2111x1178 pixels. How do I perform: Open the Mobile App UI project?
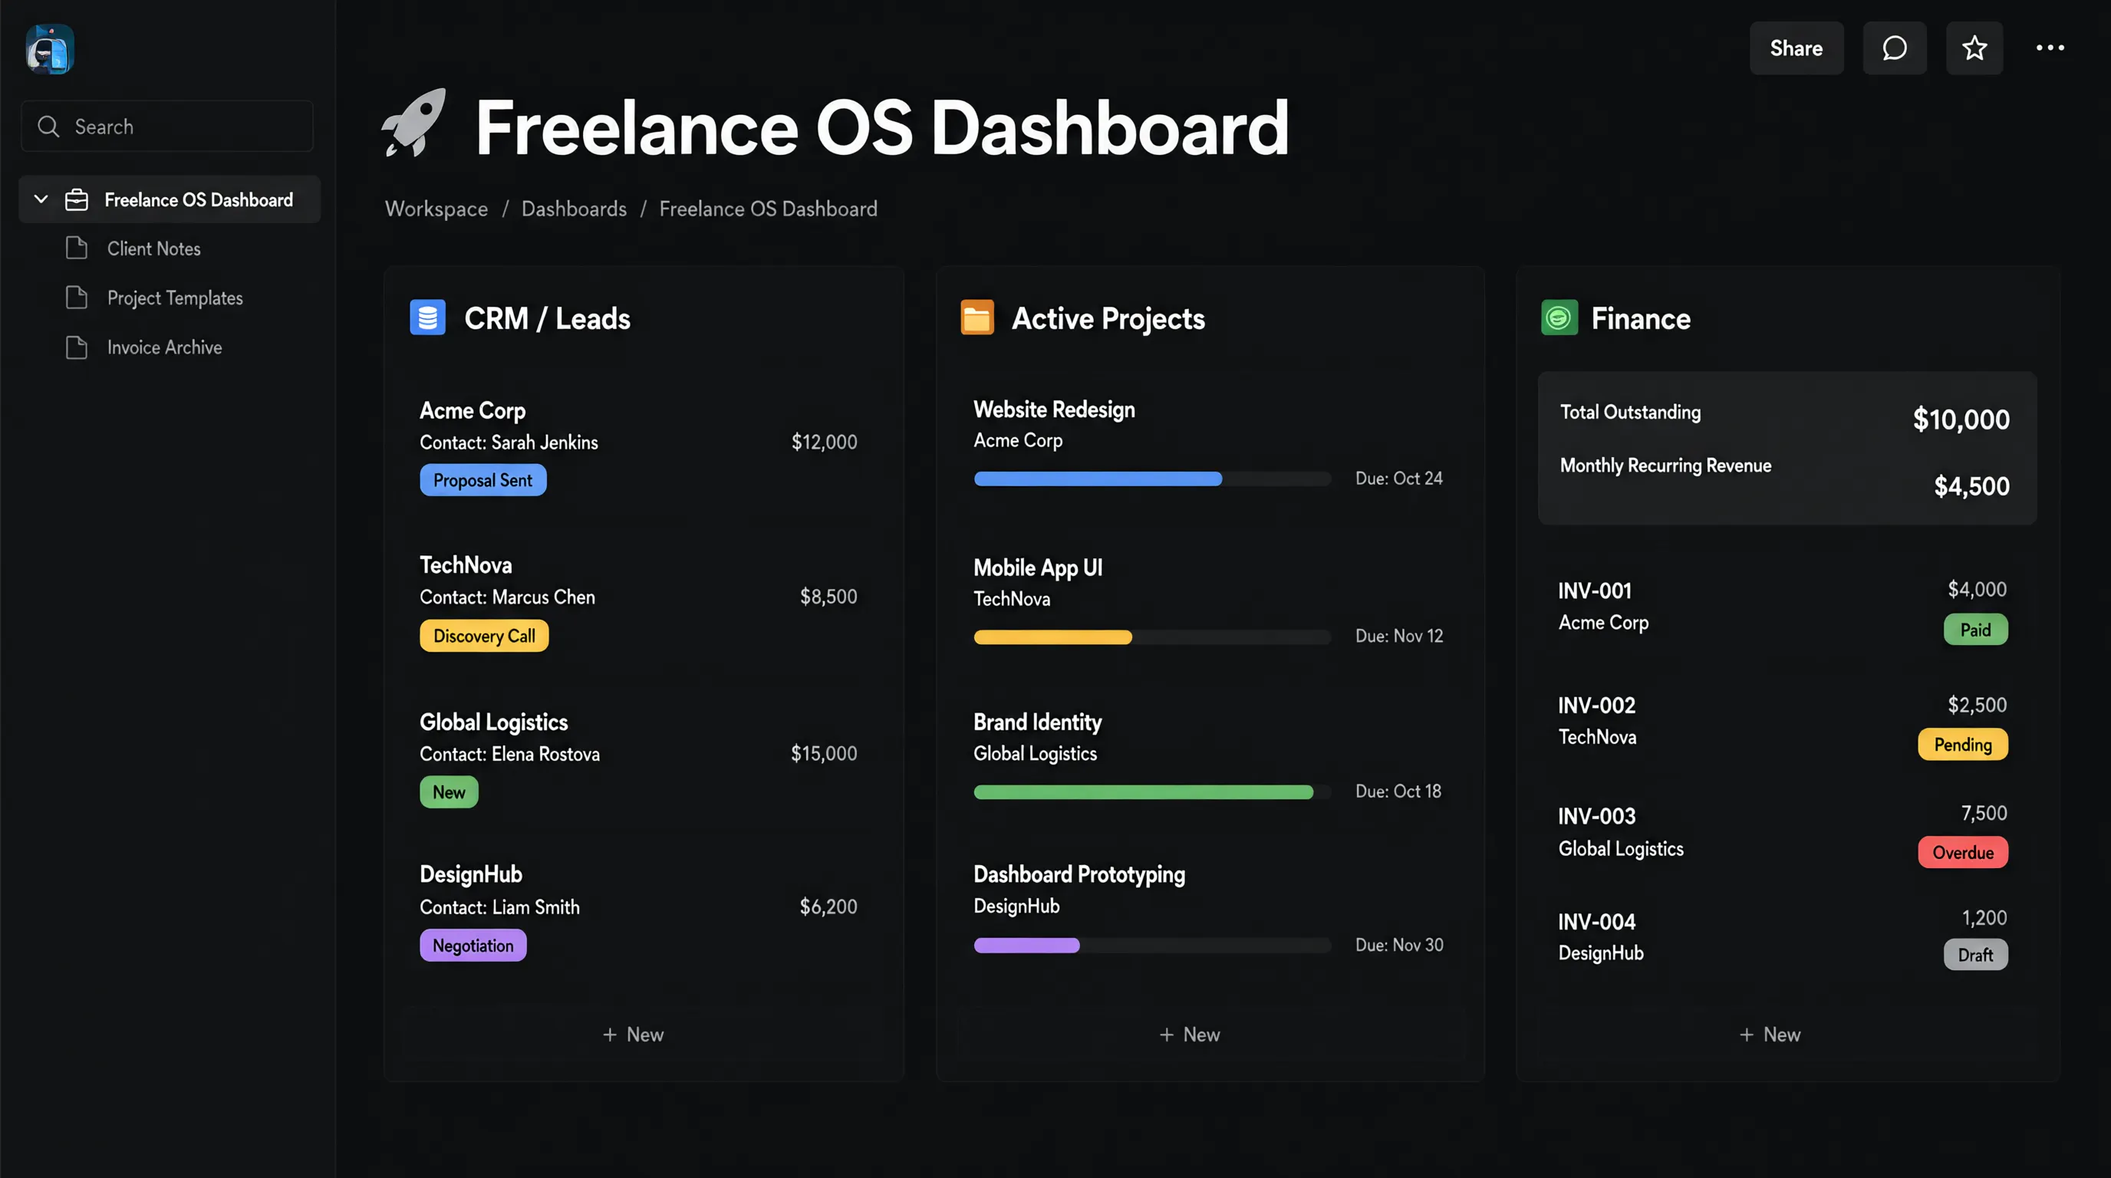1039,568
